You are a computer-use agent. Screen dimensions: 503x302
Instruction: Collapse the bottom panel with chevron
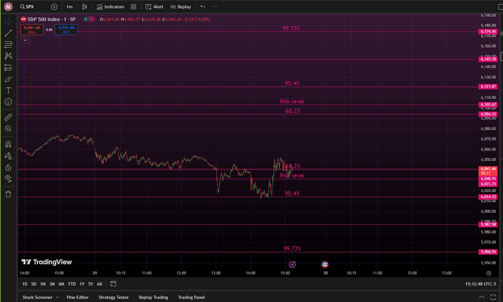tap(482, 297)
